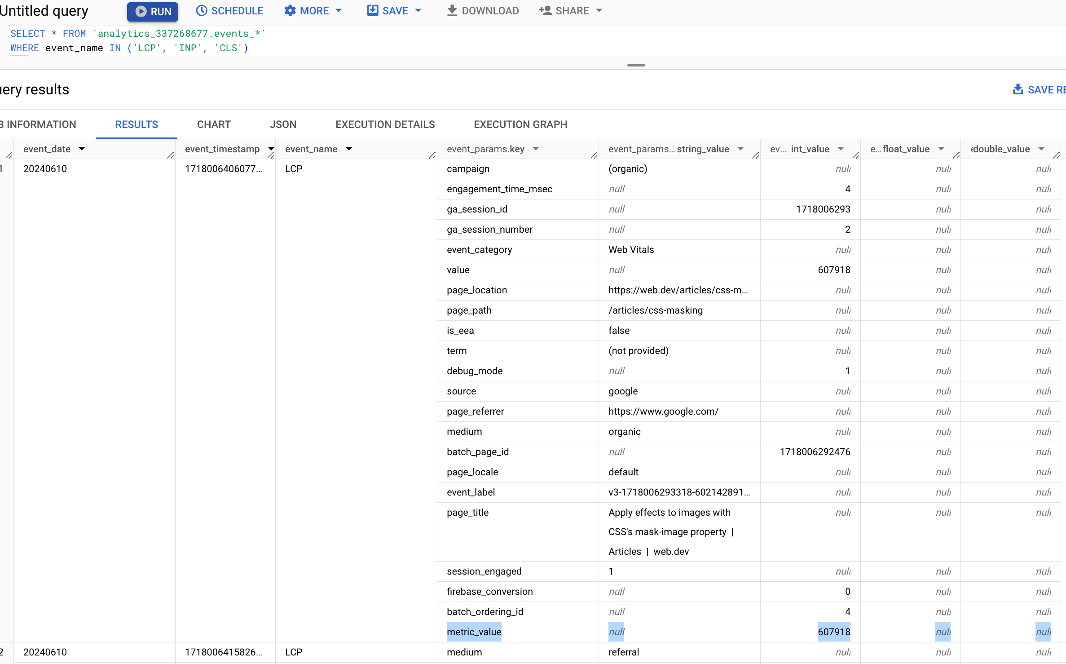Image resolution: width=1066 pixels, height=664 pixels.
Task: Expand the event_date column dropdown
Action: click(82, 148)
